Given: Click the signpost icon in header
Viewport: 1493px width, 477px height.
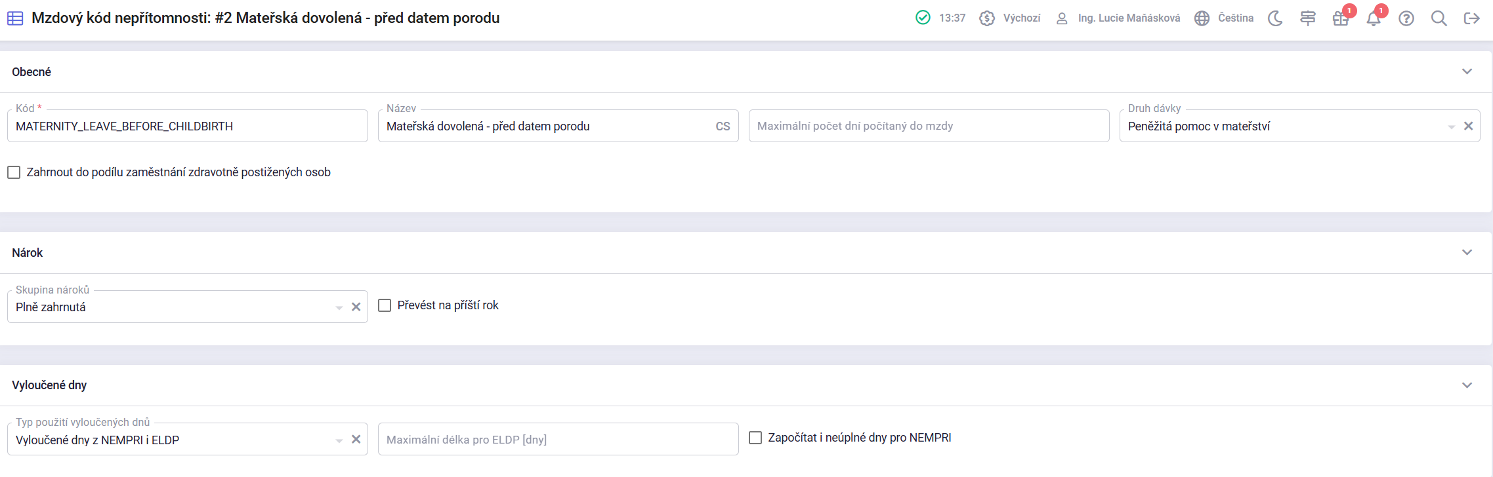Looking at the screenshot, I should [x=1307, y=18].
